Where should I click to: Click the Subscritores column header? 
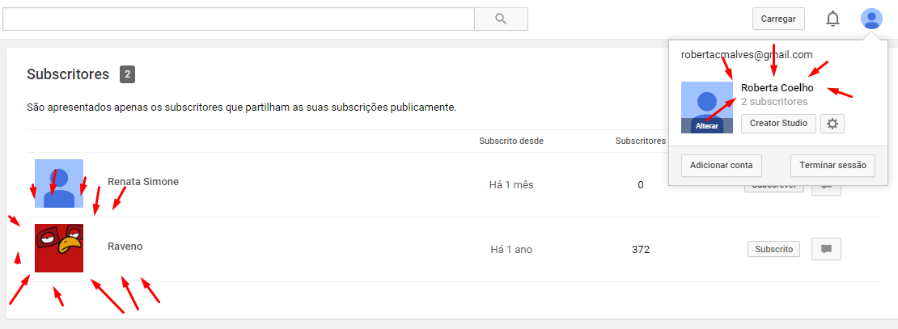[x=640, y=141]
